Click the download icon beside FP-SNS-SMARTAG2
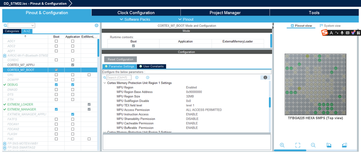This screenshot has width=361, height=154. pyautogui.click(x=5, y=148)
